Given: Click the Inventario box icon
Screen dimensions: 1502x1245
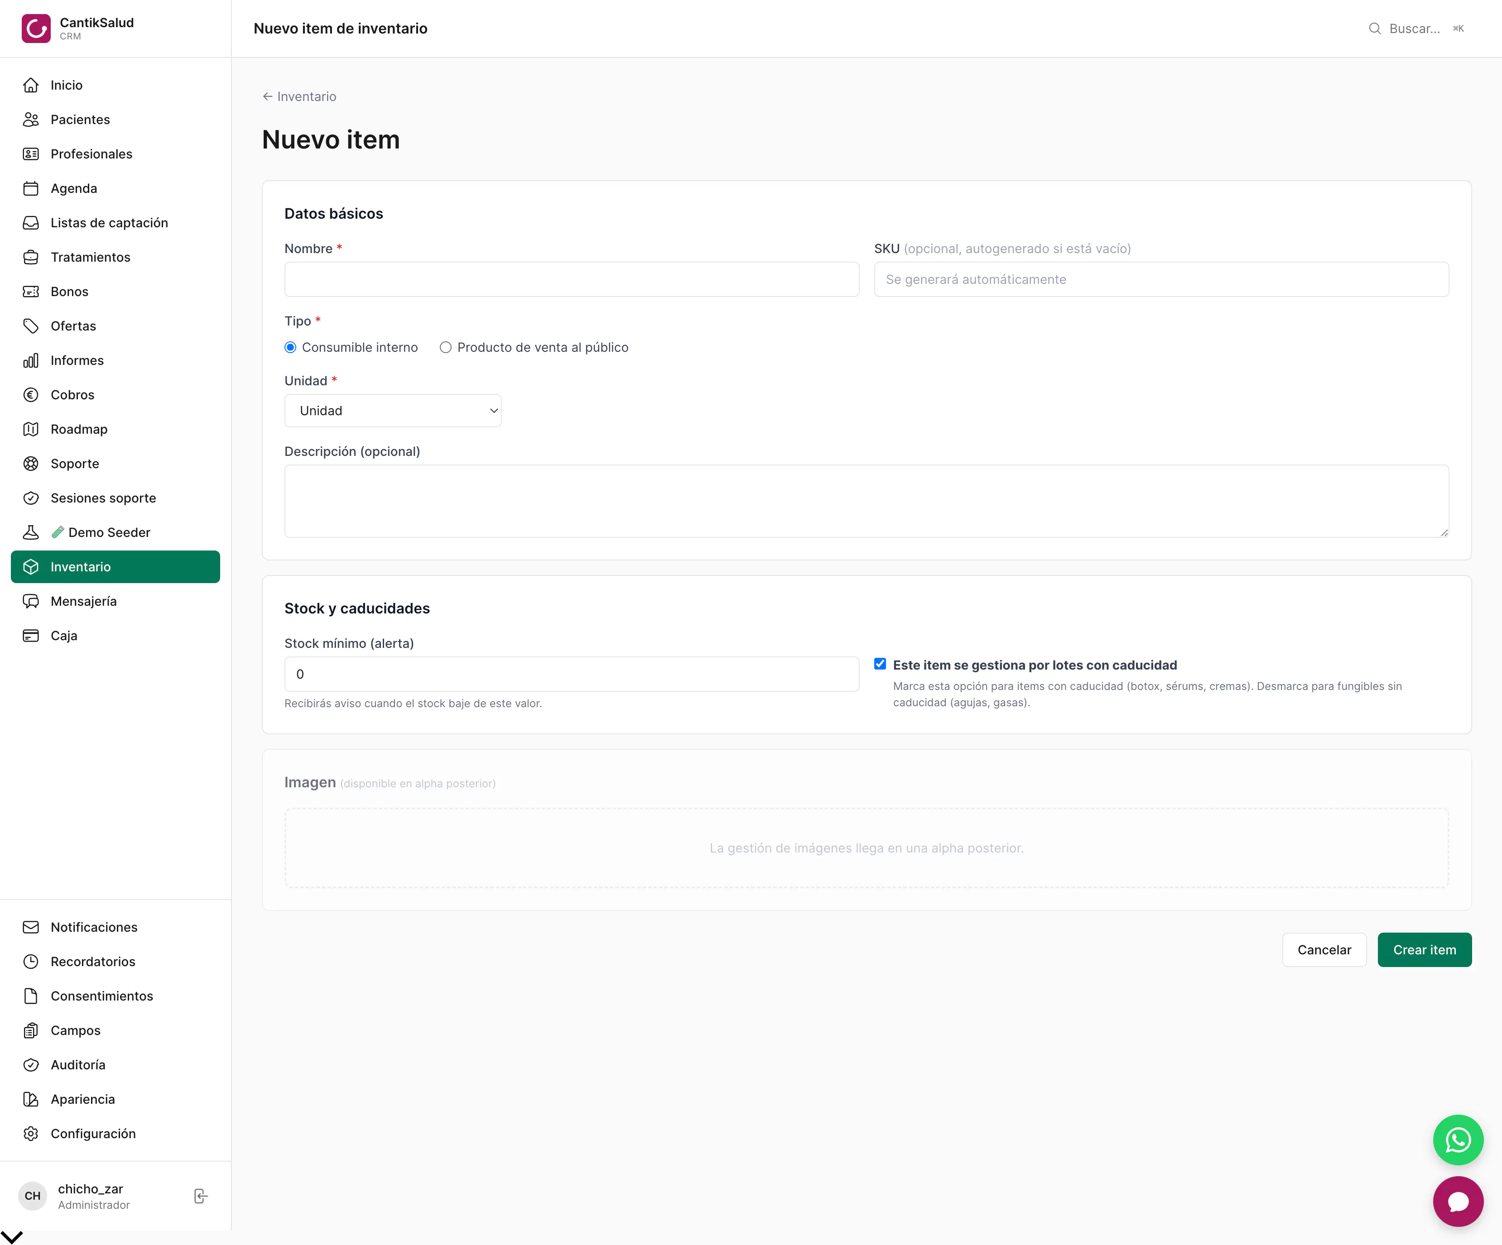Looking at the screenshot, I should (31, 567).
